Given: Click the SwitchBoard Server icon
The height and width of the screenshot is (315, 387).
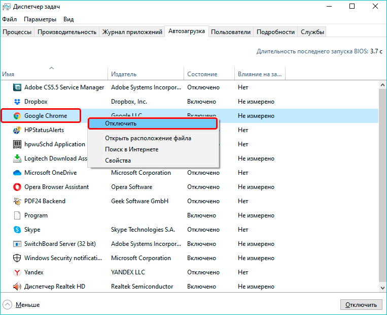Looking at the screenshot, I should (x=17, y=244).
